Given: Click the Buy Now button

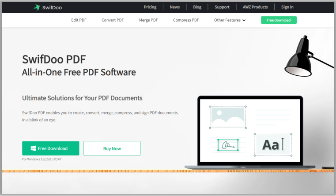Looking at the screenshot, I should point(112,148).
